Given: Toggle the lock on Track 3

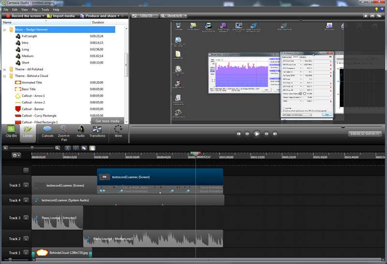Looking at the screenshot, I should (26, 218).
